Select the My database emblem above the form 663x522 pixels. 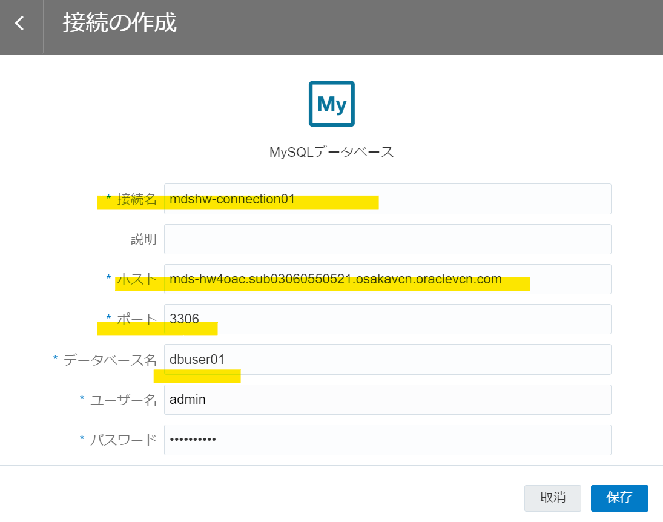[331, 103]
